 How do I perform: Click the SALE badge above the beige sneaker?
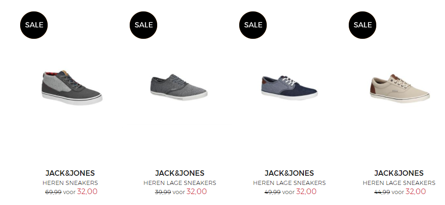(363, 25)
